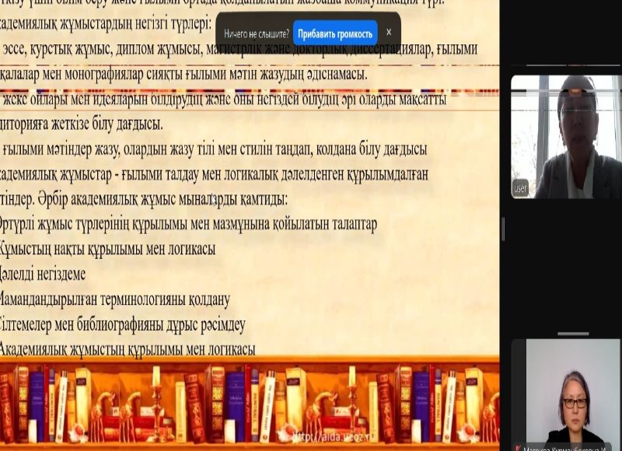Click the line starting "эссе, курстық жұмыс"
The width and height of the screenshot is (622, 451).
click(x=239, y=50)
